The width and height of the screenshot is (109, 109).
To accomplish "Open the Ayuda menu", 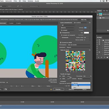I will click(x=37, y=1).
